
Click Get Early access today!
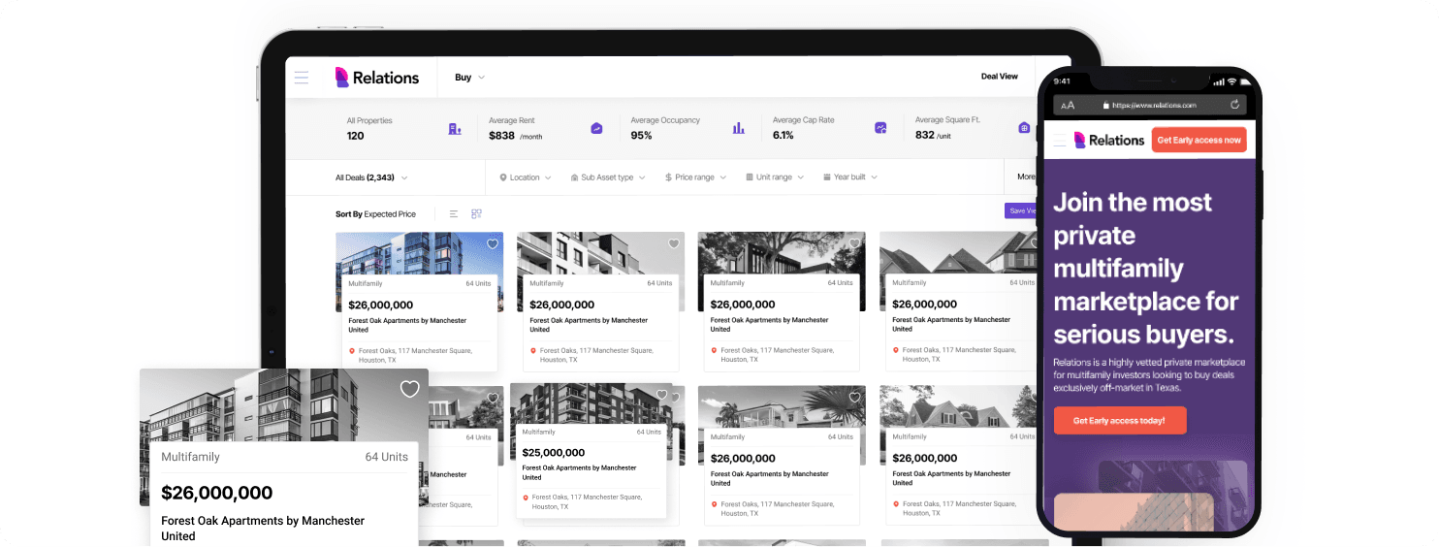point(1119,421)
